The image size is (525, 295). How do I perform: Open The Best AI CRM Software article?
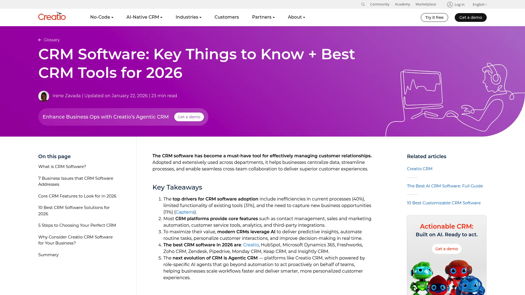point(445,186)
